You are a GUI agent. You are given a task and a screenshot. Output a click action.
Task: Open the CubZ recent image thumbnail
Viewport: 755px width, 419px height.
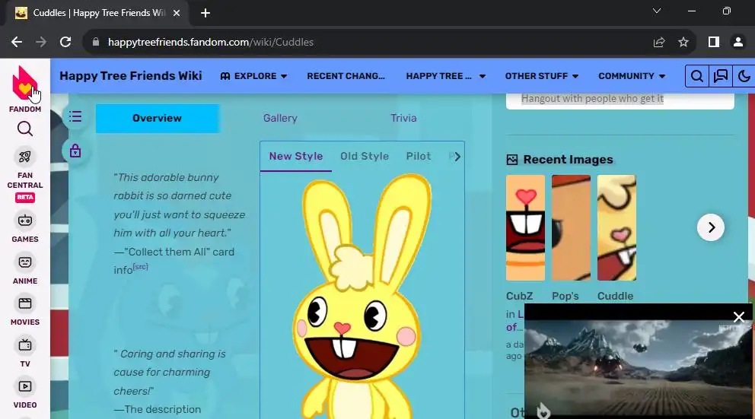[525, 227]
